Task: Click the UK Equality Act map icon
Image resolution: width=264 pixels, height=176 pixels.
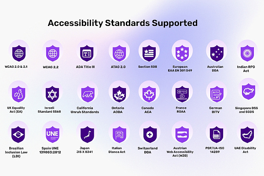Action: tap(18, 94)
